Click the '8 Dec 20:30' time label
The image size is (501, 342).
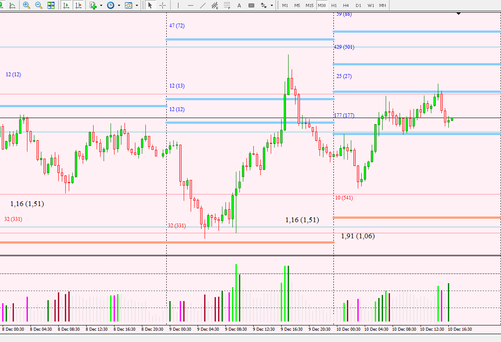pos(152,329)
